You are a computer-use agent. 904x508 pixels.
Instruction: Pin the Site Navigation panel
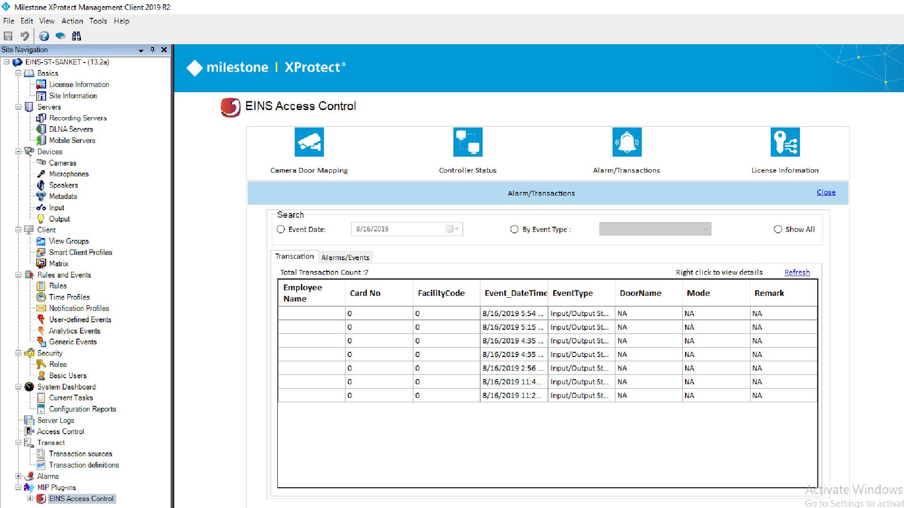152,50
